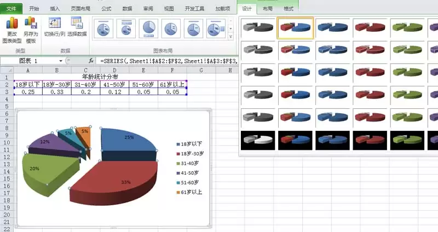This screenshot has width=438, height=232.
Task: Choose the sixth chart layout thumbnail
Action: pos(216,28)
